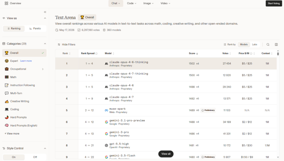Turn Style Control Off
Image resolution: width=284 pixels, height=161 pixels.
click(x=35, y=157)
